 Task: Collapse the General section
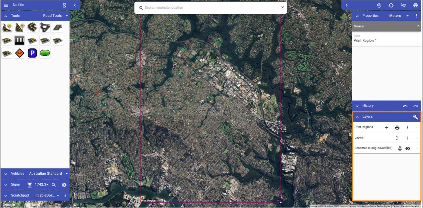click(x=418, y=26)
